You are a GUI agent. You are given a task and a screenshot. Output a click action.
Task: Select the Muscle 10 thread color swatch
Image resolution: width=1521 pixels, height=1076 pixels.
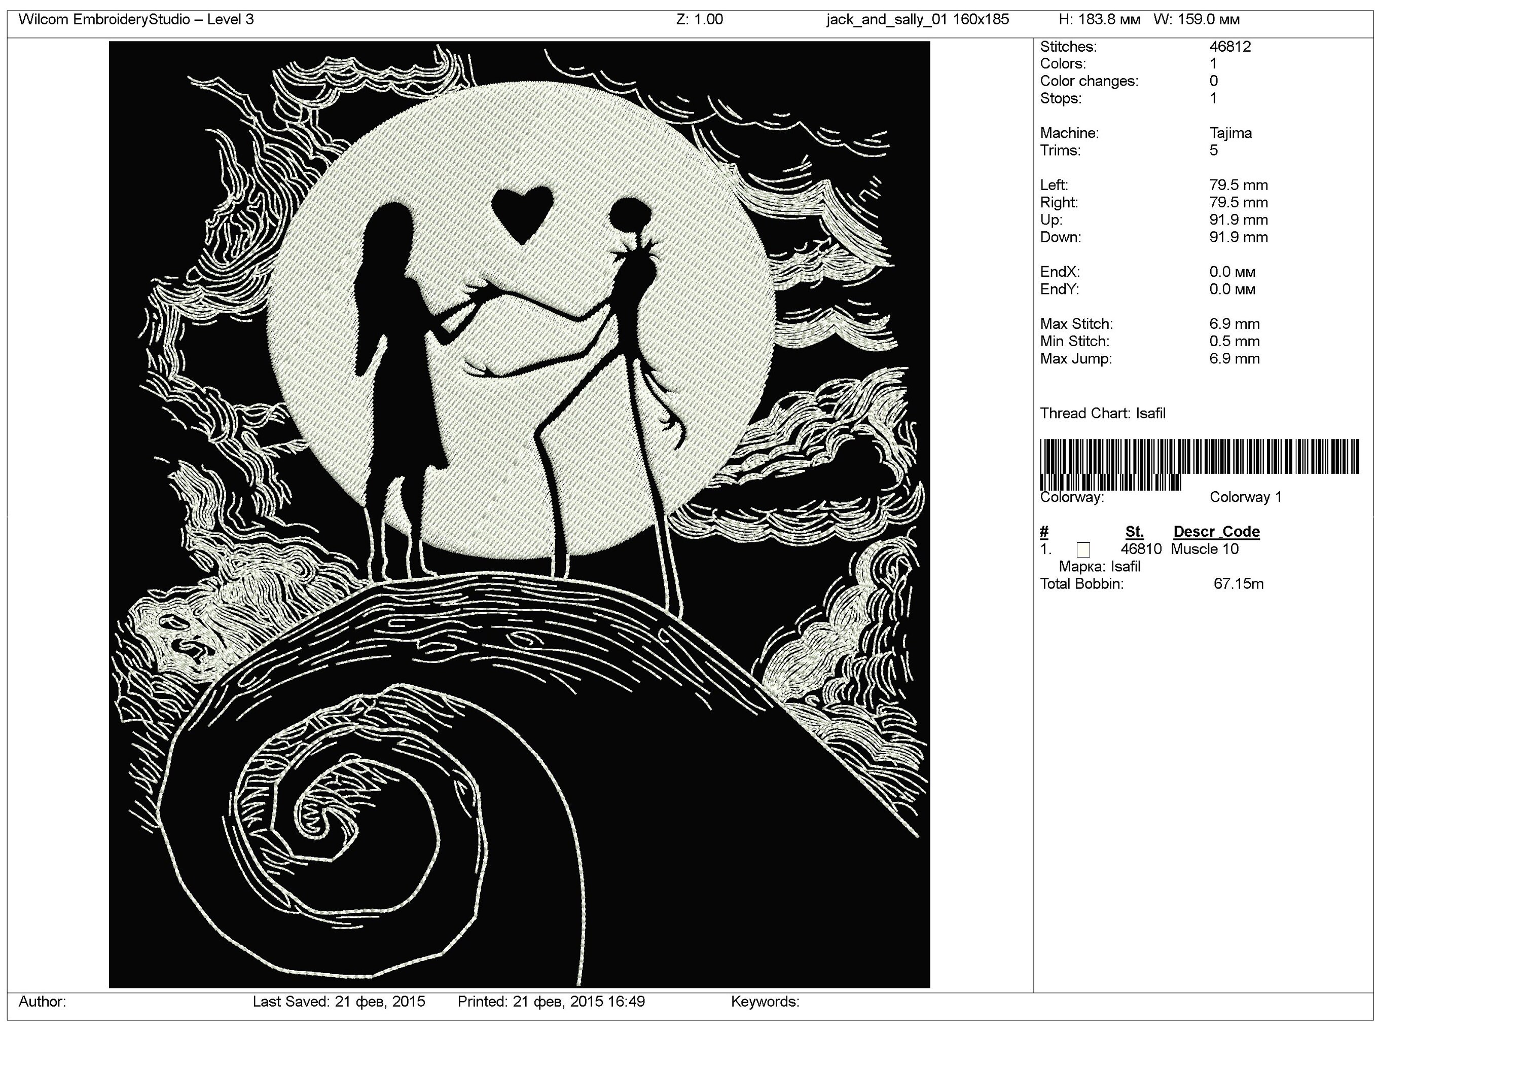(1083, 549)
